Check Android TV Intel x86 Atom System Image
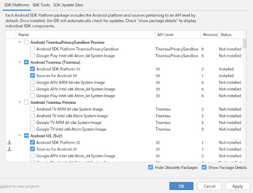Viewport: 253px width, 193px height. pos(32,116)
